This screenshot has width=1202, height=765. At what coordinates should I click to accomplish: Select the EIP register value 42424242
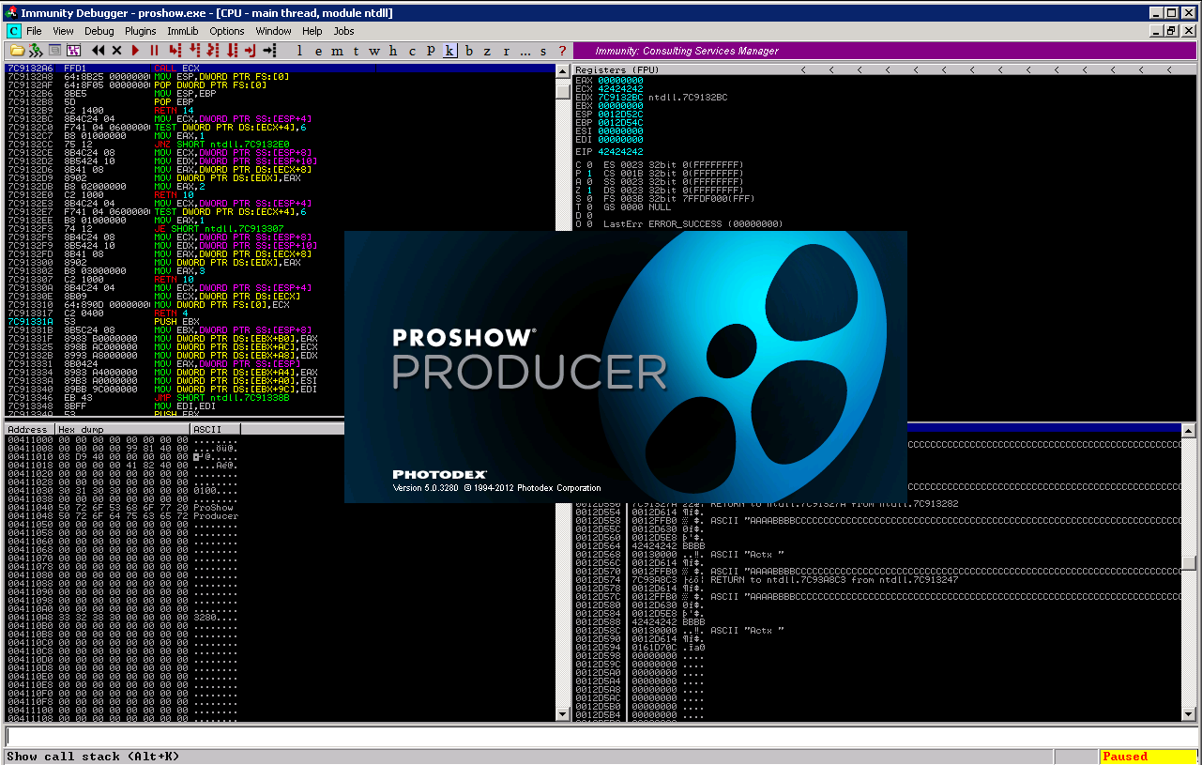[x=620, y=152]
